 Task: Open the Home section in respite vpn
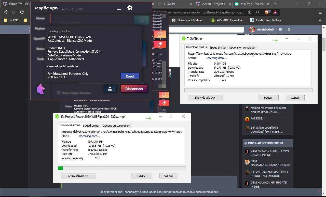pyautogui.click(x=40, y=18)
